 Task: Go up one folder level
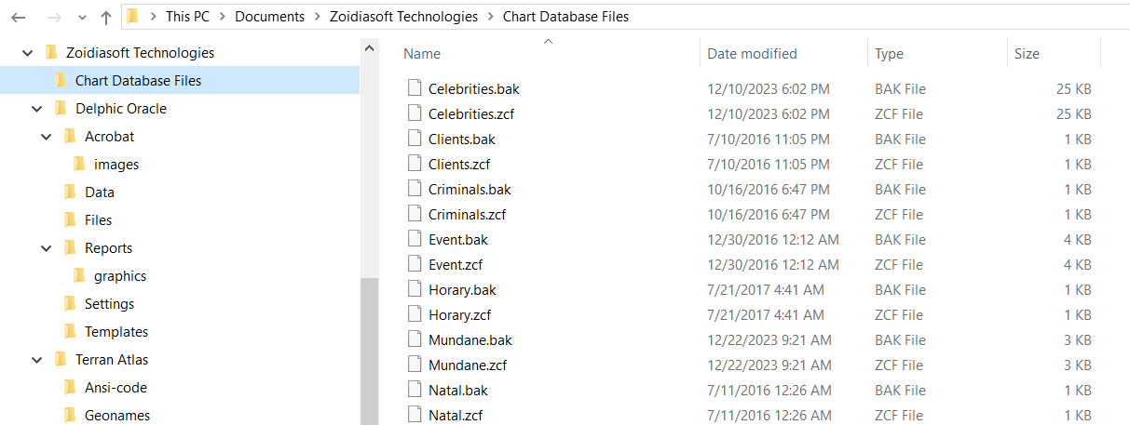click(x=105, y=17)
